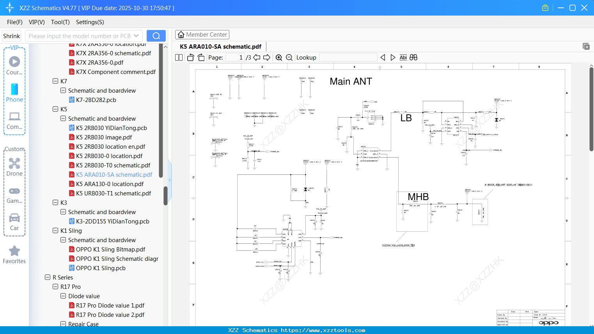The width and height of the screenshot is (594, 334).
Task: Toggle the two-page layout view icon
Action: point(179,58)
